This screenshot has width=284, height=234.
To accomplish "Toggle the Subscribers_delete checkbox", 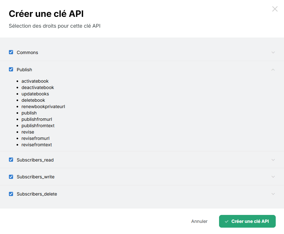I will [x=11, y=194].
